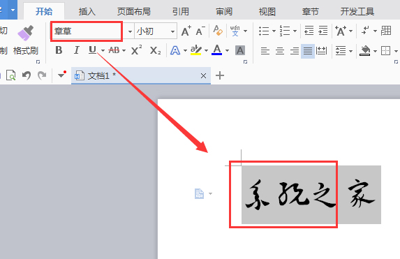Click the distributed alignment icon

[x=321, y=51]
